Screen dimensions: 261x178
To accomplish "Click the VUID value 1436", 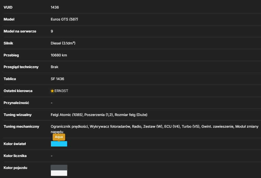I will pos(55,7).
